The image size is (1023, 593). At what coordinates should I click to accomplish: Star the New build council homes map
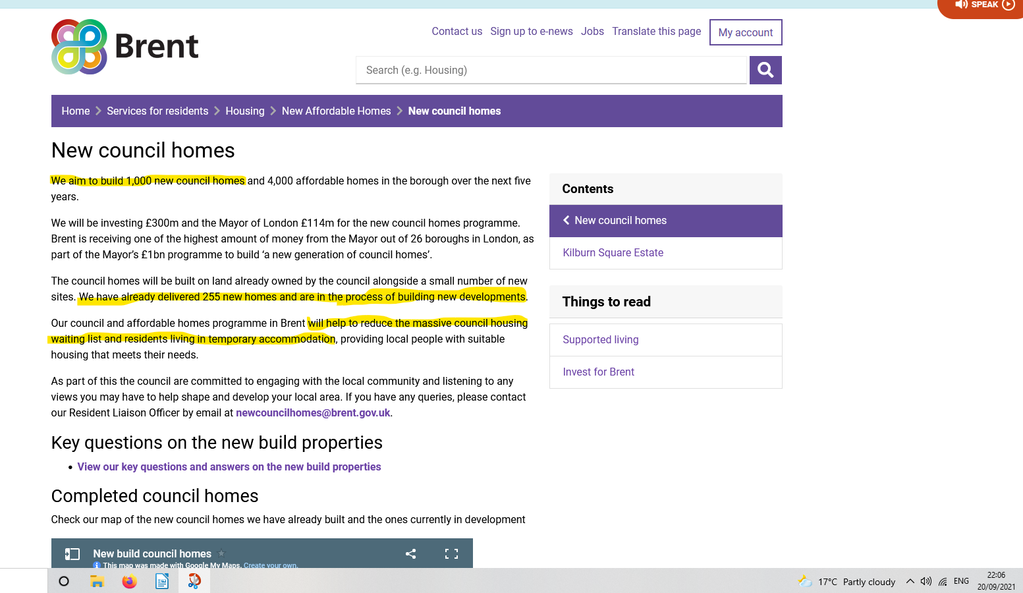(221, 552)
